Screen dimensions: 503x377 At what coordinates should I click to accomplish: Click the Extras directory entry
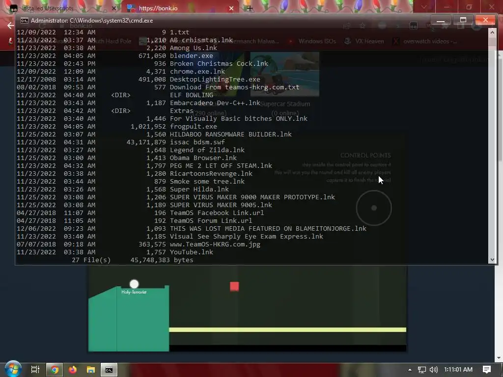(x=182, y=110)
